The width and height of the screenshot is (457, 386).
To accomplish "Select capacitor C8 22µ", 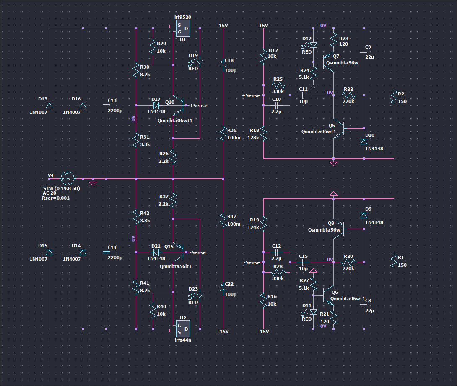I will coord(364,305).
